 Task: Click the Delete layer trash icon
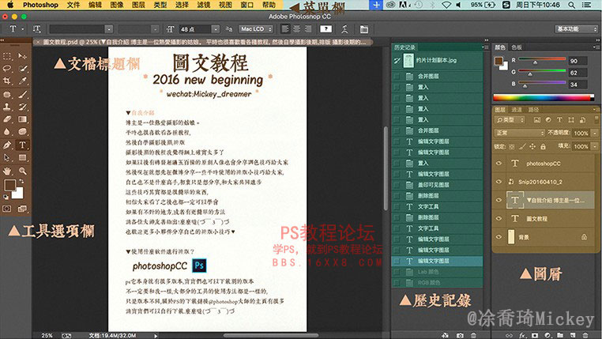(x=585, y=335)
